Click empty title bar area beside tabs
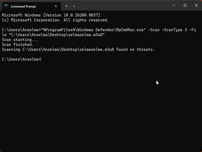Screen dimensions: 202x152 tap(121, 6)
